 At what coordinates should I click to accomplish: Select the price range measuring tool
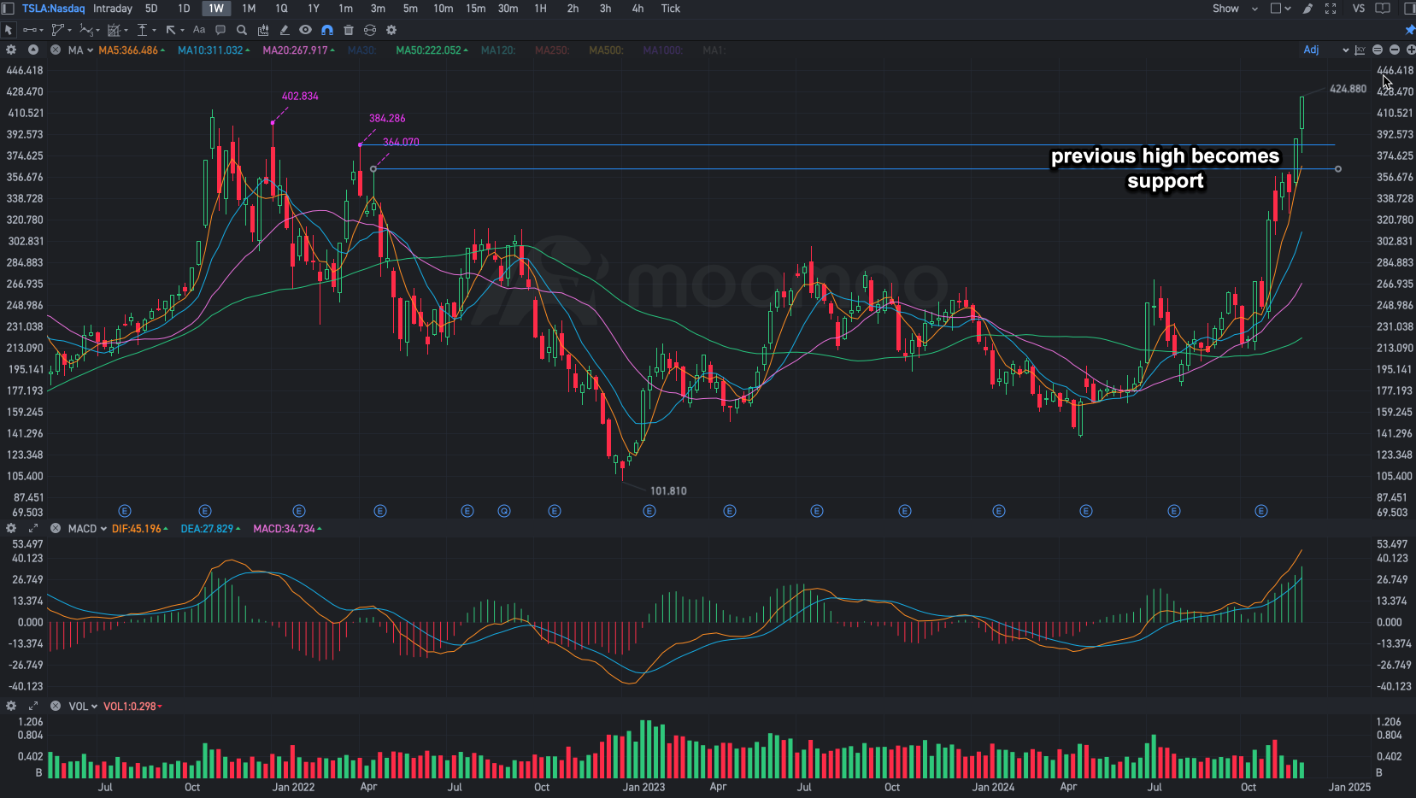point(142,30)
